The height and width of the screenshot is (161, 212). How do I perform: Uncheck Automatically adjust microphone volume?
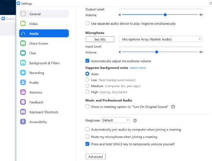coord(87,61)
